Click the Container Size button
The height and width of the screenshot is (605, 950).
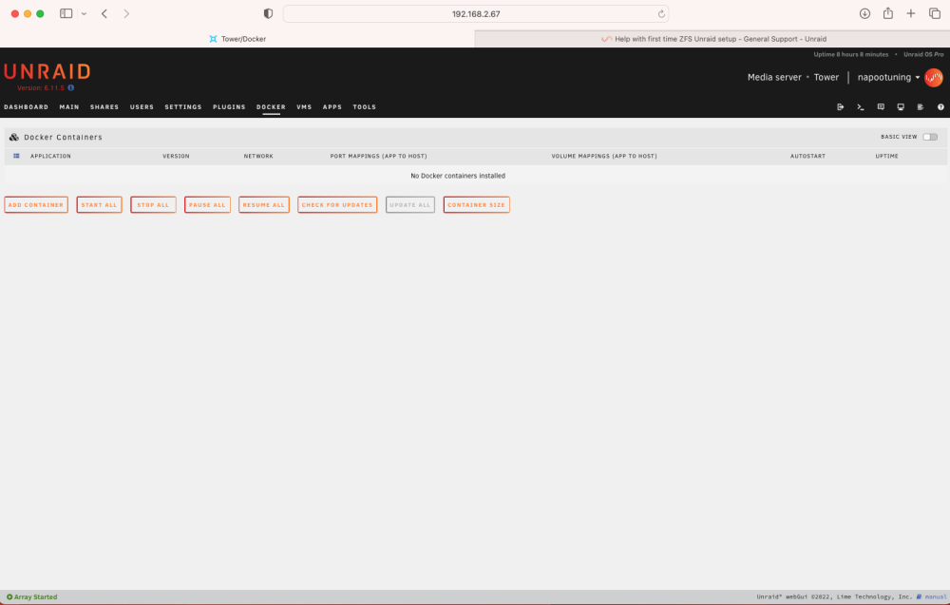pos(476,205)
